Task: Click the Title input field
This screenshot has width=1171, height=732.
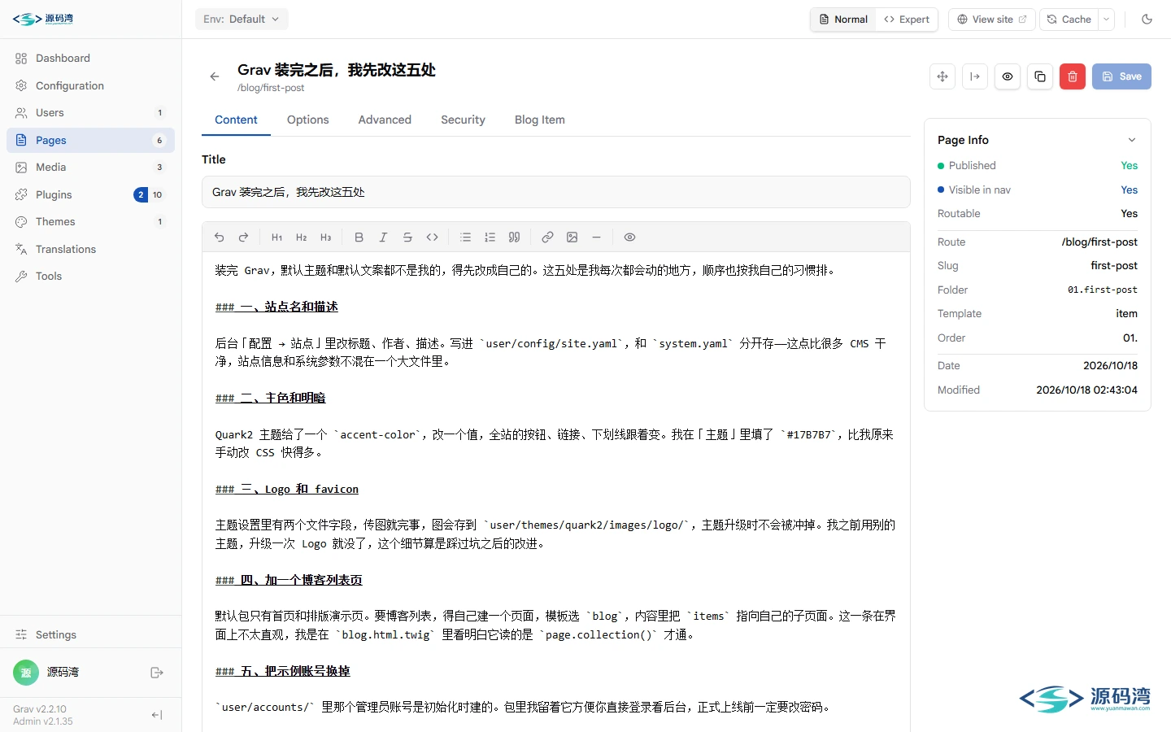Action: pos(556,192)
